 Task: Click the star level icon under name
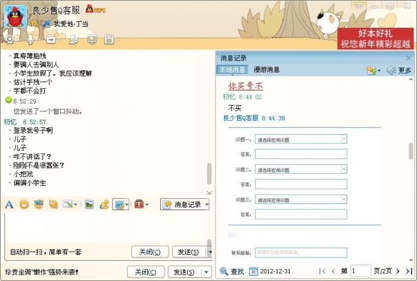[x=34, y=23]
